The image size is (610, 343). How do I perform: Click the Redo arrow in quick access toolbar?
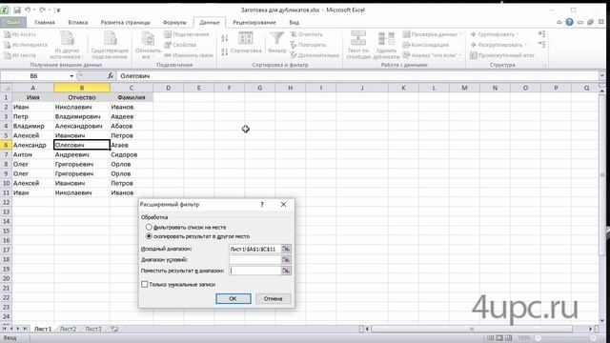[x=42, y=10]
